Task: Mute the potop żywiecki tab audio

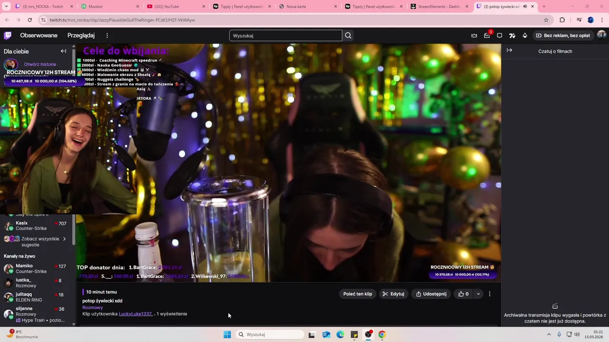Action: [525, 7]
